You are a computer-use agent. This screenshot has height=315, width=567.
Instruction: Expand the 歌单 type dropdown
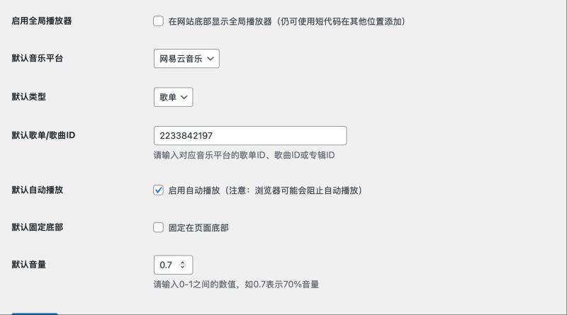click(x=173, y=97)
